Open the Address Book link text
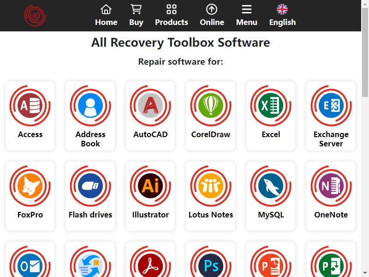The image size is (369, 277). (x=90, y=139)
